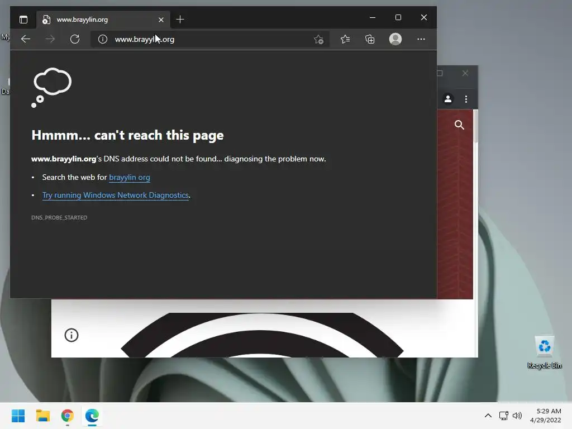Viewport: 572px width, 429px height.
Task: Open the Favorites list in Edge
Action: tap(345, 39)
